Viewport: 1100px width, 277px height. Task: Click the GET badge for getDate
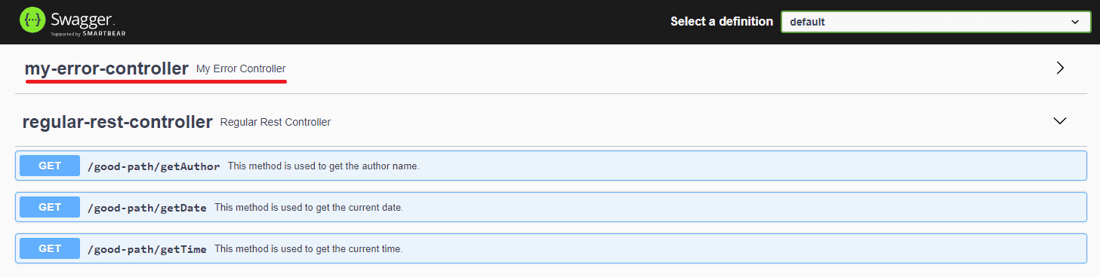tap(50, 207)
